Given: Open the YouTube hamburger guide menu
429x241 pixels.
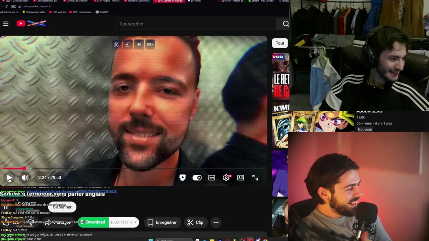Looking at the screenshot, I should coord(6,24).
